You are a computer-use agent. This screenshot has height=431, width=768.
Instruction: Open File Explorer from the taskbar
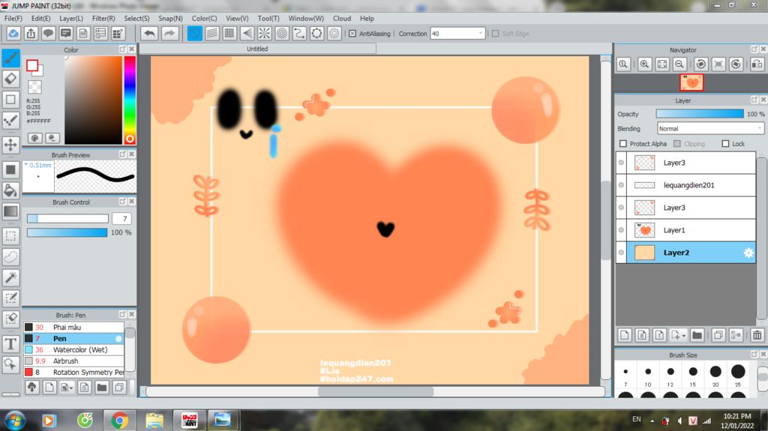154,421
